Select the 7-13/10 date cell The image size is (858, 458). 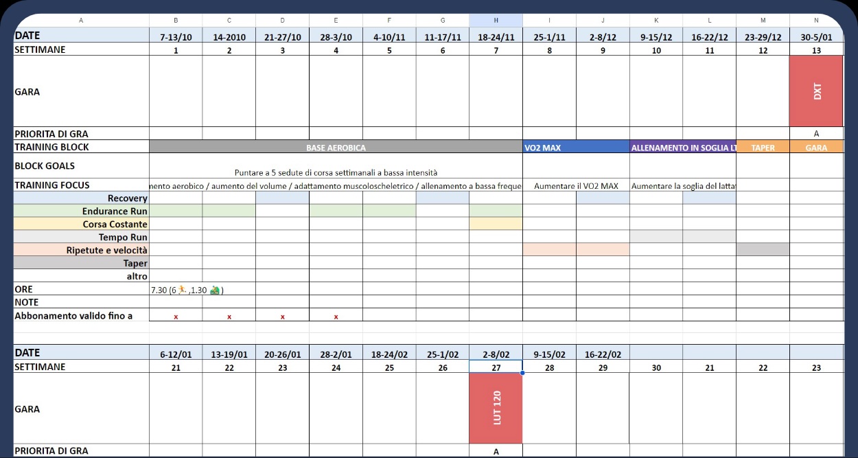176,36
